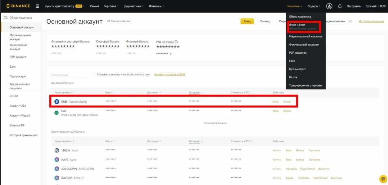Open the user profile icon

tap(329, 6)
